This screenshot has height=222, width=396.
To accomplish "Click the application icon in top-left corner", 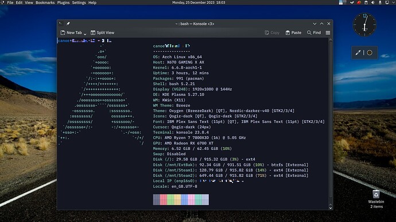I will click(2, 2).
